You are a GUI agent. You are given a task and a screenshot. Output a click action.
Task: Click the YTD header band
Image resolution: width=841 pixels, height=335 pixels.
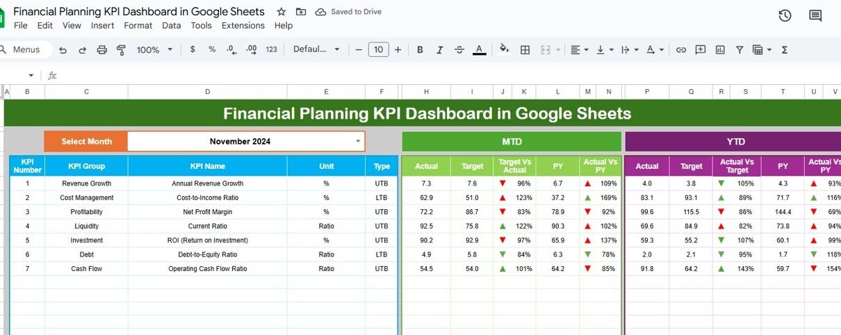click(x=733, y=142)
